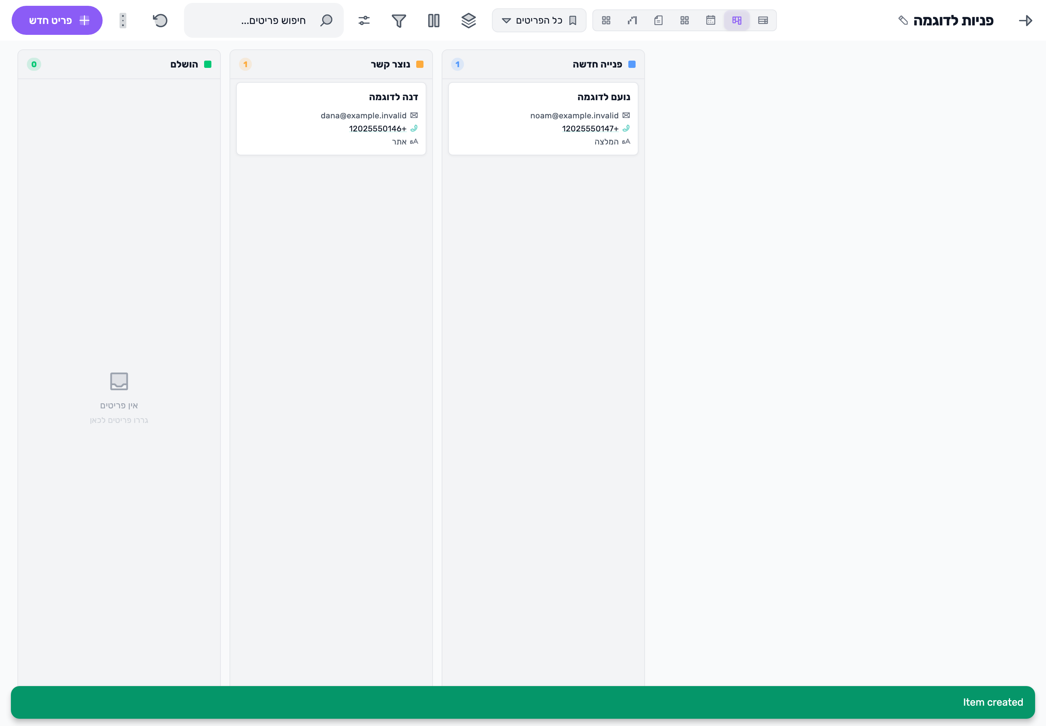This screenshot has height=726, width=1046.
Task: Open the funnel filter icon
Action: point(399,20)
